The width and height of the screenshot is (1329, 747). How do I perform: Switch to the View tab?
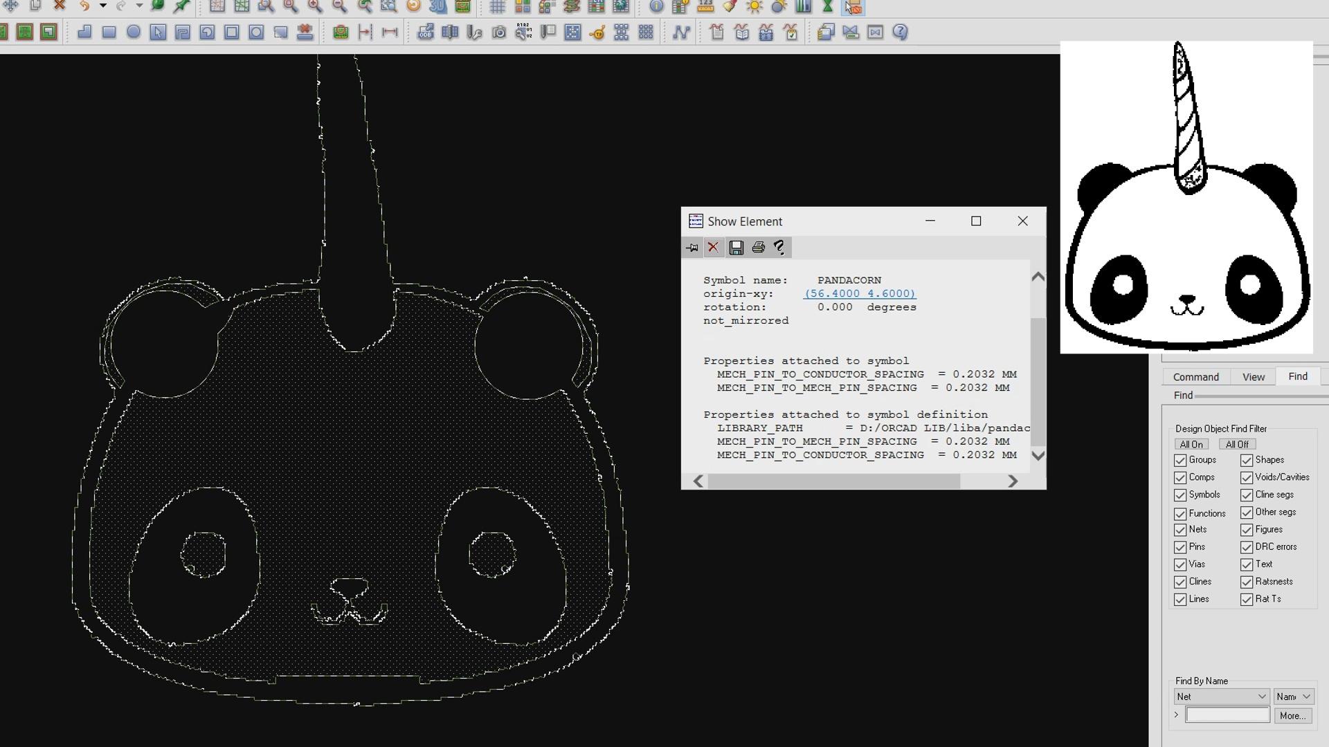point(1253,377)
